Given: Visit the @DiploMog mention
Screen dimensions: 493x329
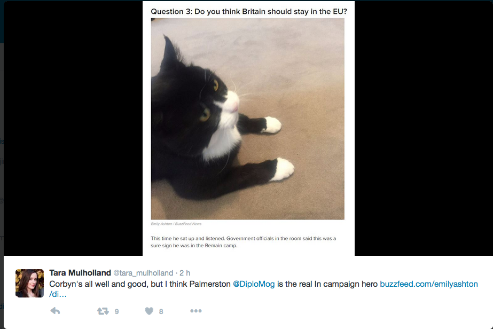Looking at the screenshot, I should pos(254,284).
